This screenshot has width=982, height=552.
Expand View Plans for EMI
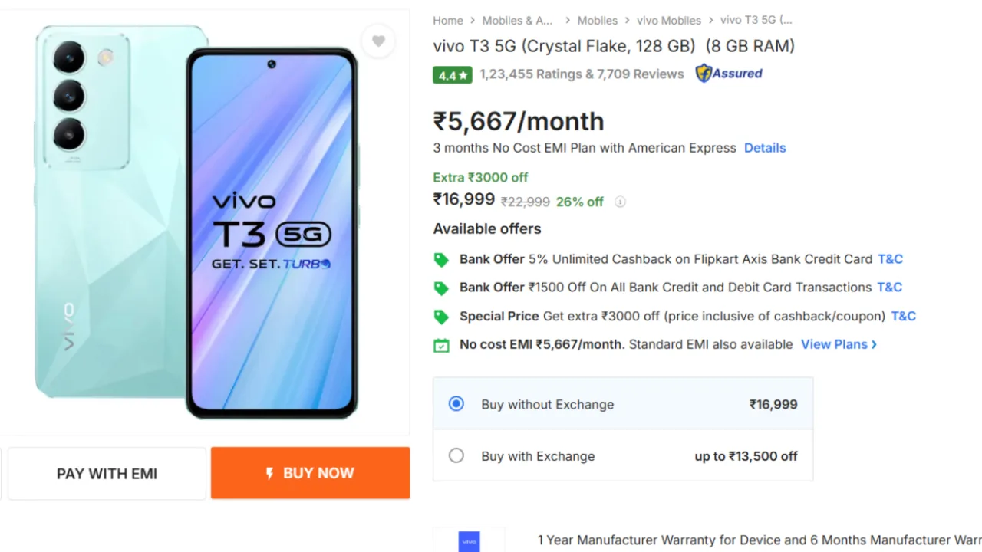839,344
